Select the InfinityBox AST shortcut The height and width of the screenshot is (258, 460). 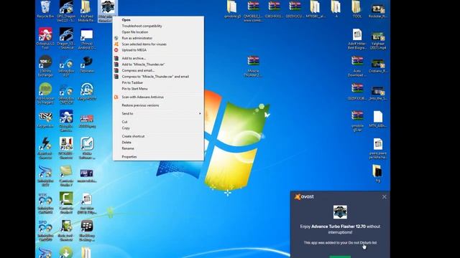[x=66, y=66]
